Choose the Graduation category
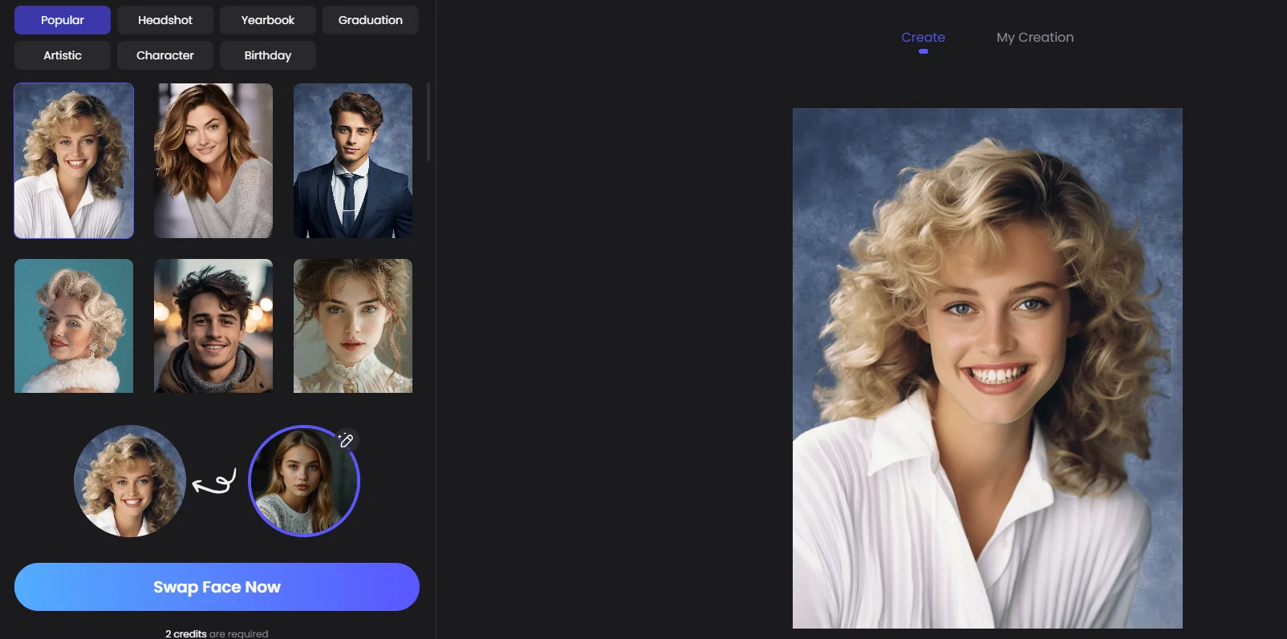Screen dimensions: 1287x639 (x=371, y=20)
